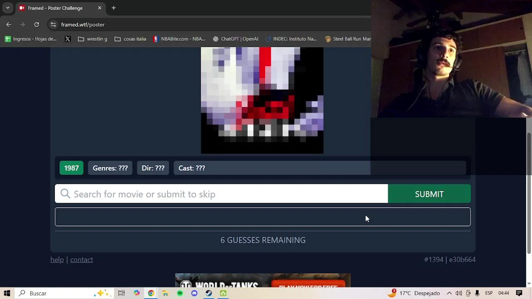Click the Dir: ??? hint badge
532x299 pixels.
[153, 168]
